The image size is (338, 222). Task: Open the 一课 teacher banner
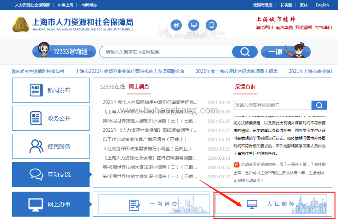[285, 51]
